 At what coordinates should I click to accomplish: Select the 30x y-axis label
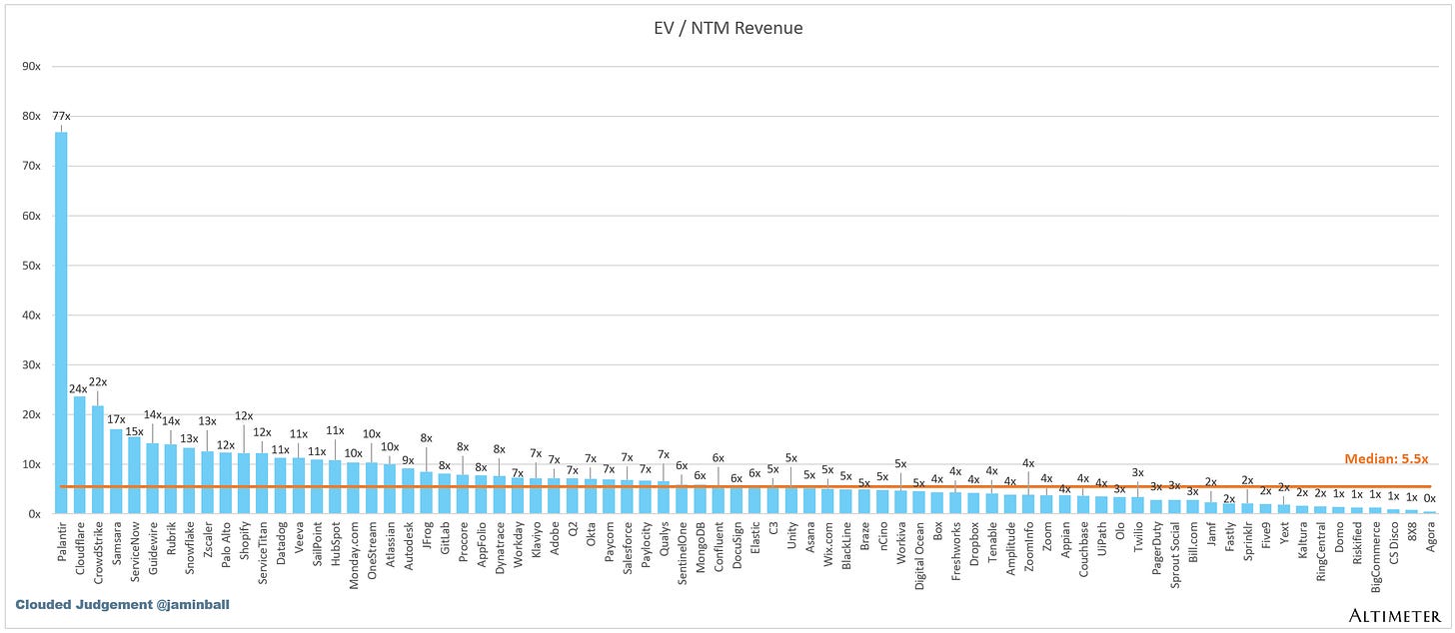[x=31, y=364]
